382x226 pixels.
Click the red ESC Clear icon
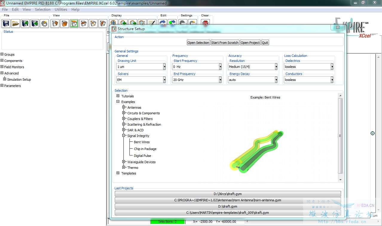coord(205,23)
